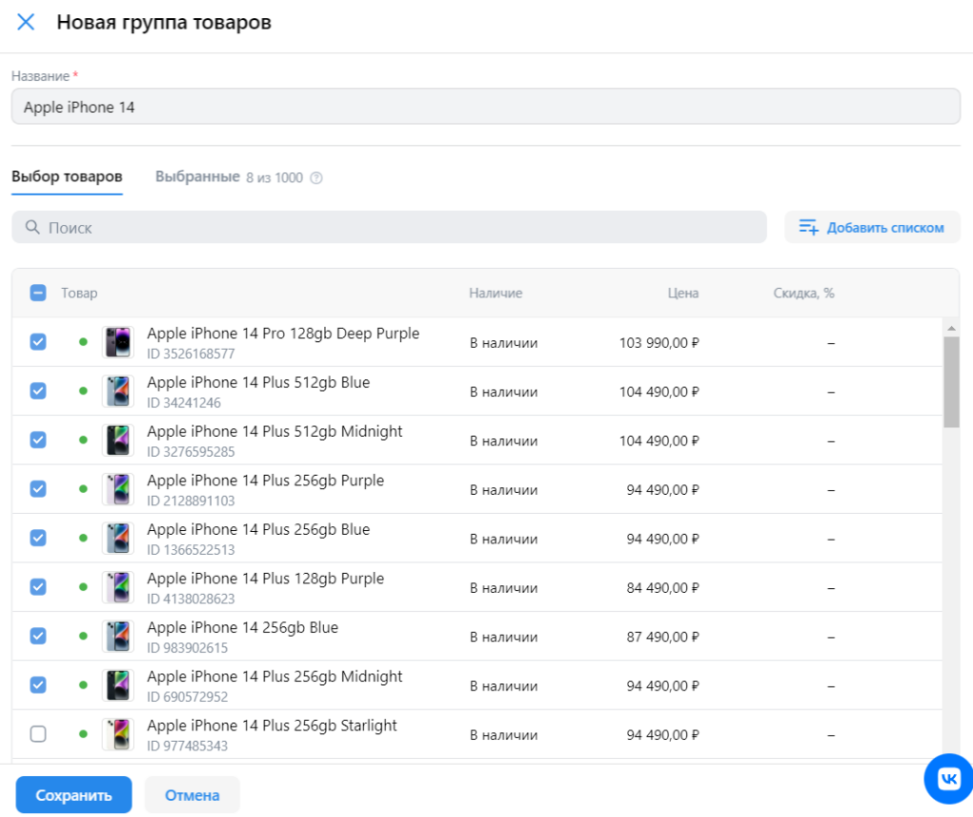The image size is (973, 817).
Task: Click the name Apple iPhone 14 Pro 128gb Deep Purple
Action: coord(283,333)
